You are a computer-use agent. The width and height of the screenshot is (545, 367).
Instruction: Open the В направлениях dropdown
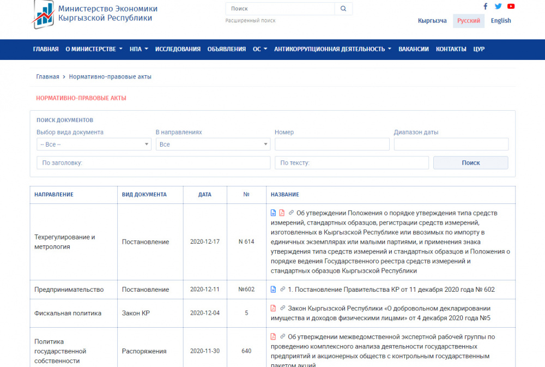[x=213, y=145]
